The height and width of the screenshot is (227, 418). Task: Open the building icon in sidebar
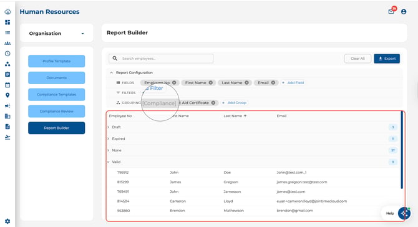tap(7, 116)
